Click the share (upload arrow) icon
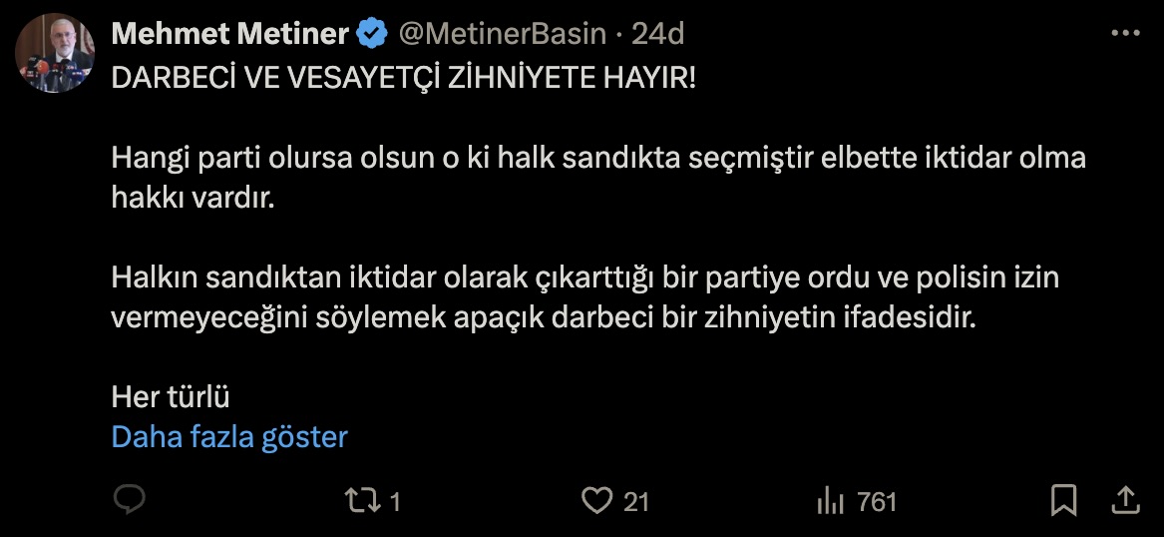This screenshot has height=537, width=1164. (1124, 500)
